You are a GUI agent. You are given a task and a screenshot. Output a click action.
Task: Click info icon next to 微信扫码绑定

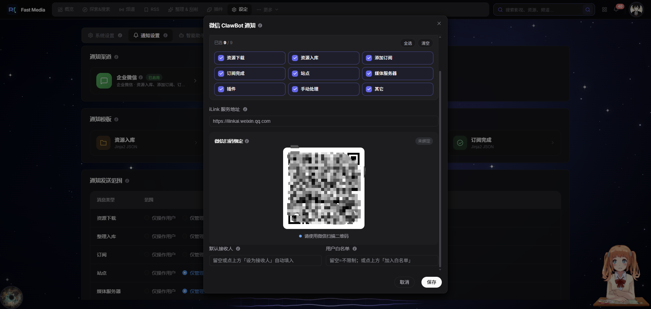click(x=247, y=141)
